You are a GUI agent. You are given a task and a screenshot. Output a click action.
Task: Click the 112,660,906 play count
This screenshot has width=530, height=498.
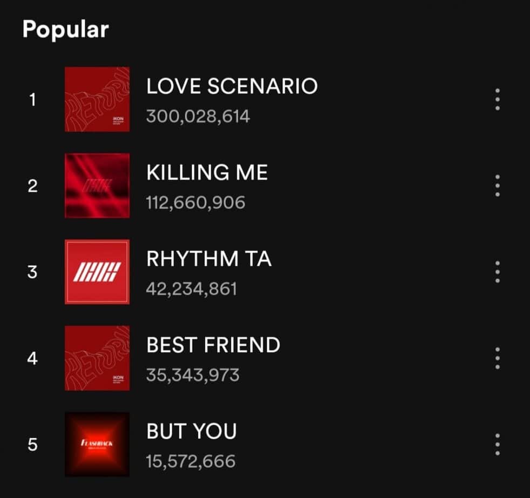tap(195, 203)
